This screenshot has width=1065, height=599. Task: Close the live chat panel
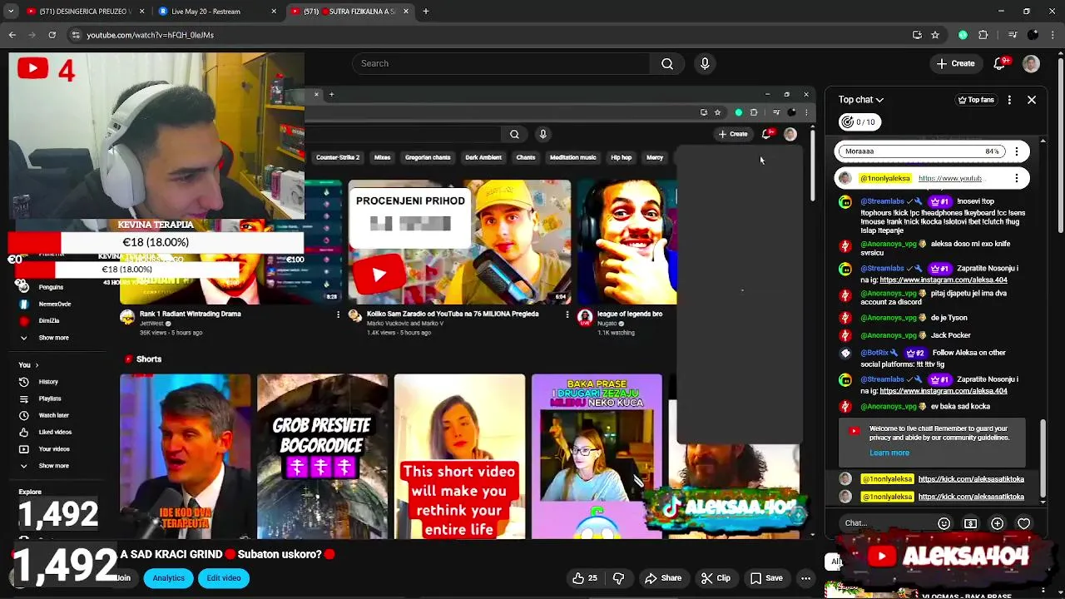coord(1032,100)
